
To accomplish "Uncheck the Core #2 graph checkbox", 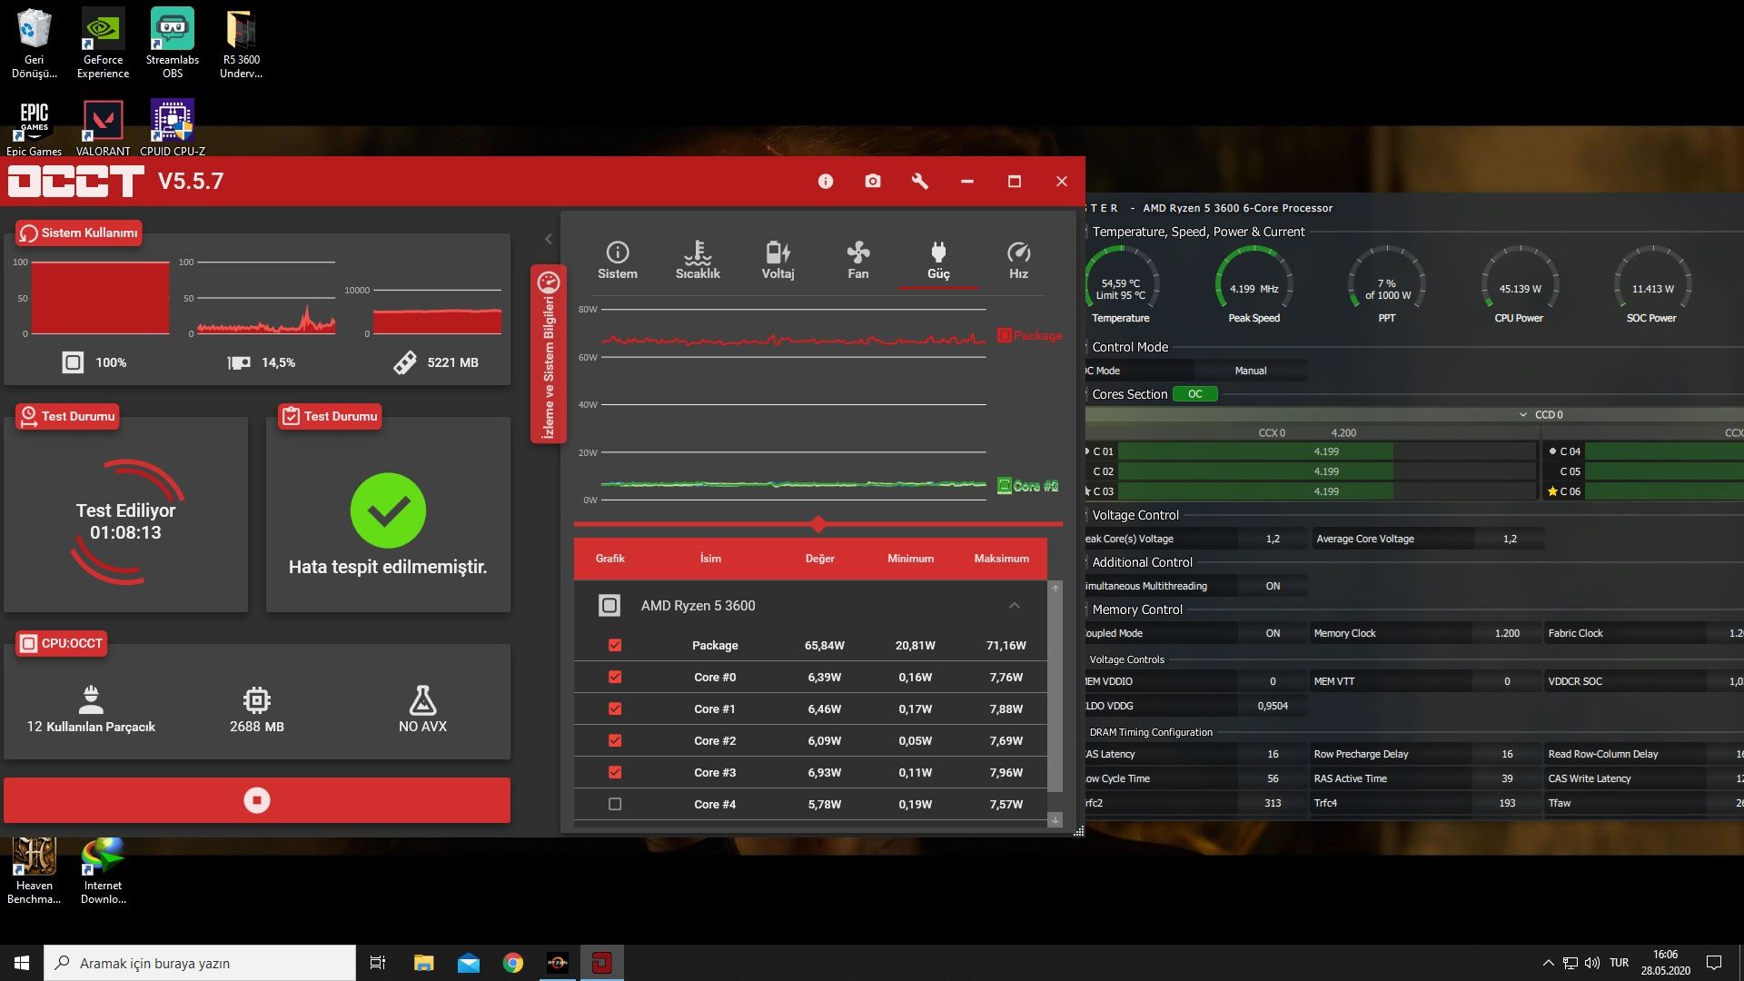I will point(615,740).
